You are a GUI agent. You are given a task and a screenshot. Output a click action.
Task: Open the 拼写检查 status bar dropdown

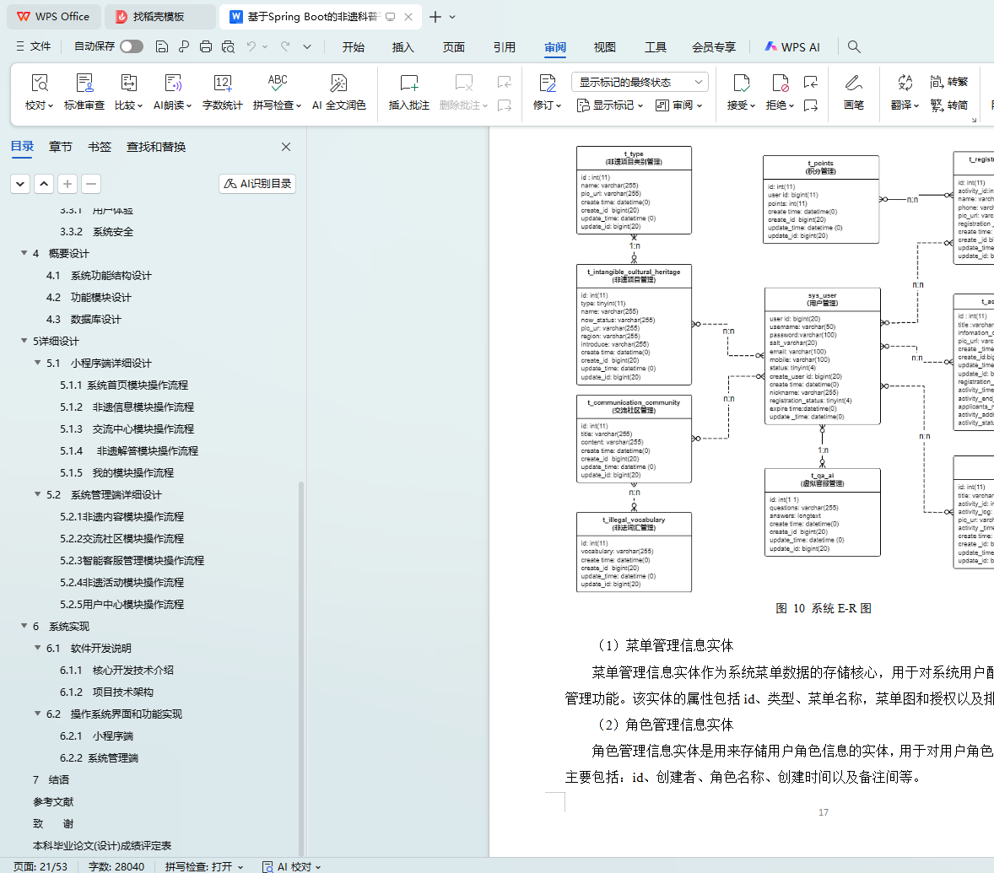coord(204,866)
